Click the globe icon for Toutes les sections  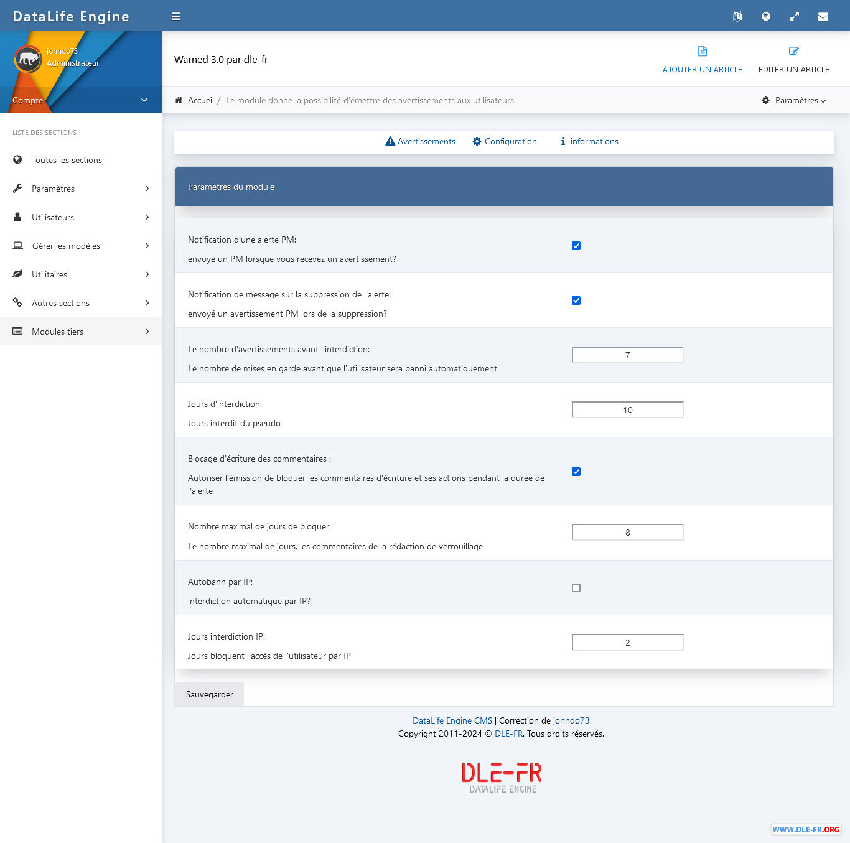pos(17,160)
